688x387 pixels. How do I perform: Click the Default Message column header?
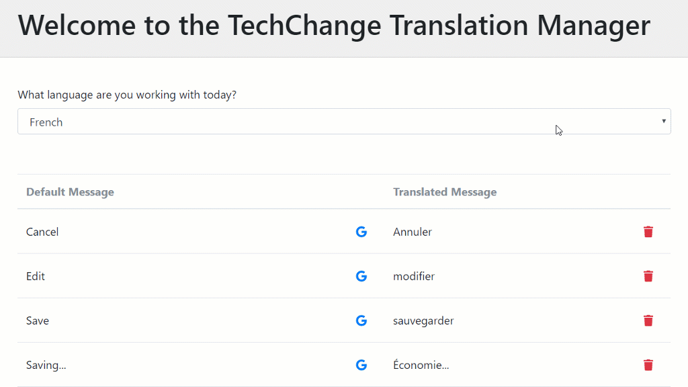pos(70,192)
